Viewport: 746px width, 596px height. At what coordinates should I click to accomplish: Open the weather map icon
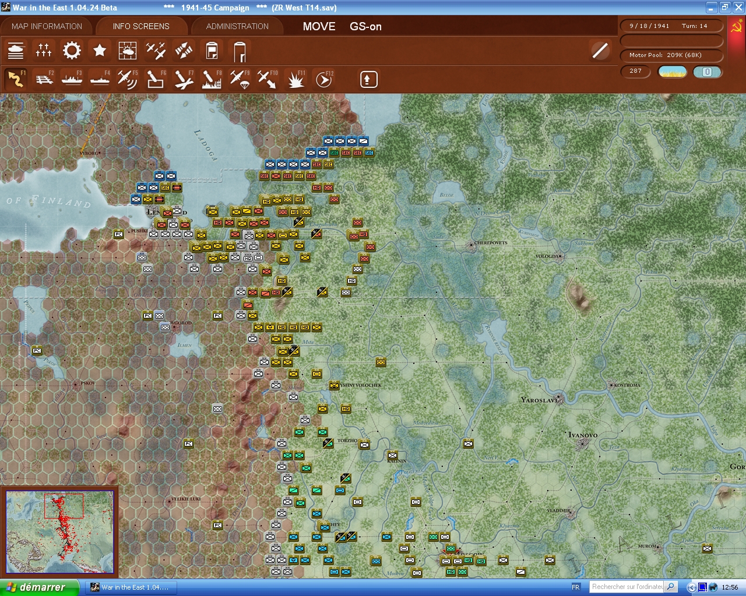pyautogui.click(x=128, y=51)
